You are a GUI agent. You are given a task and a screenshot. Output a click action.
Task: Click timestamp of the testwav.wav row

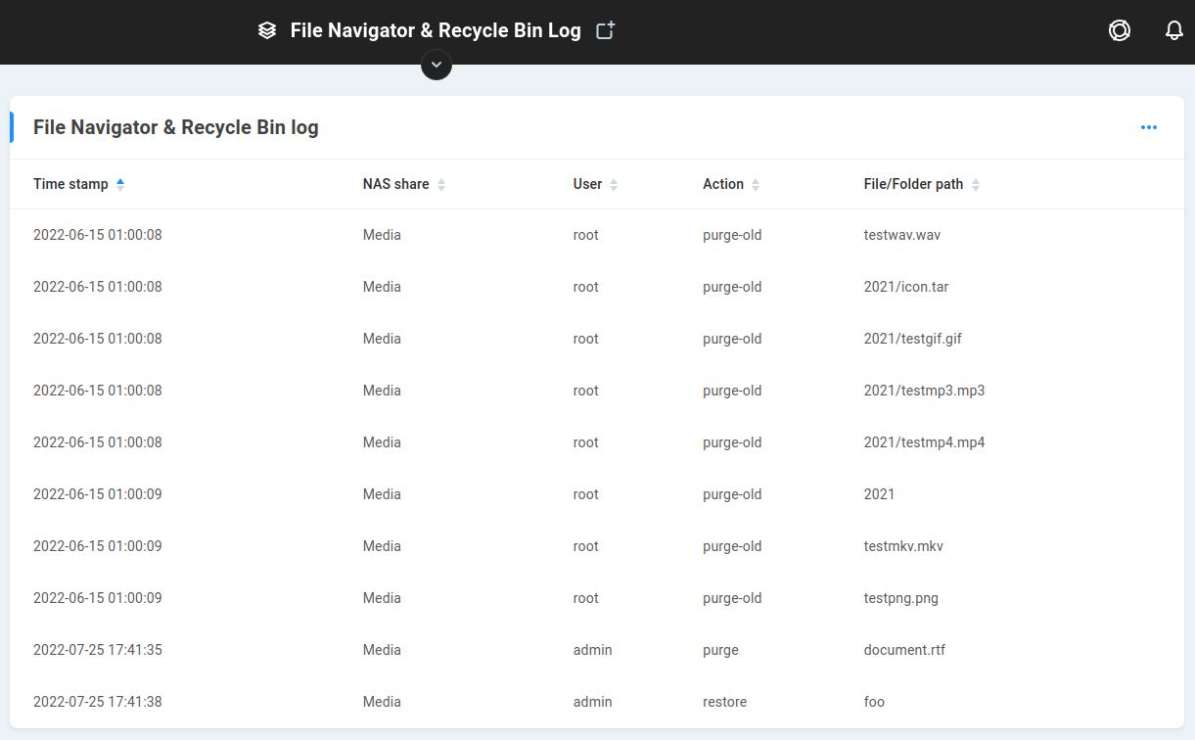[98, 235]
